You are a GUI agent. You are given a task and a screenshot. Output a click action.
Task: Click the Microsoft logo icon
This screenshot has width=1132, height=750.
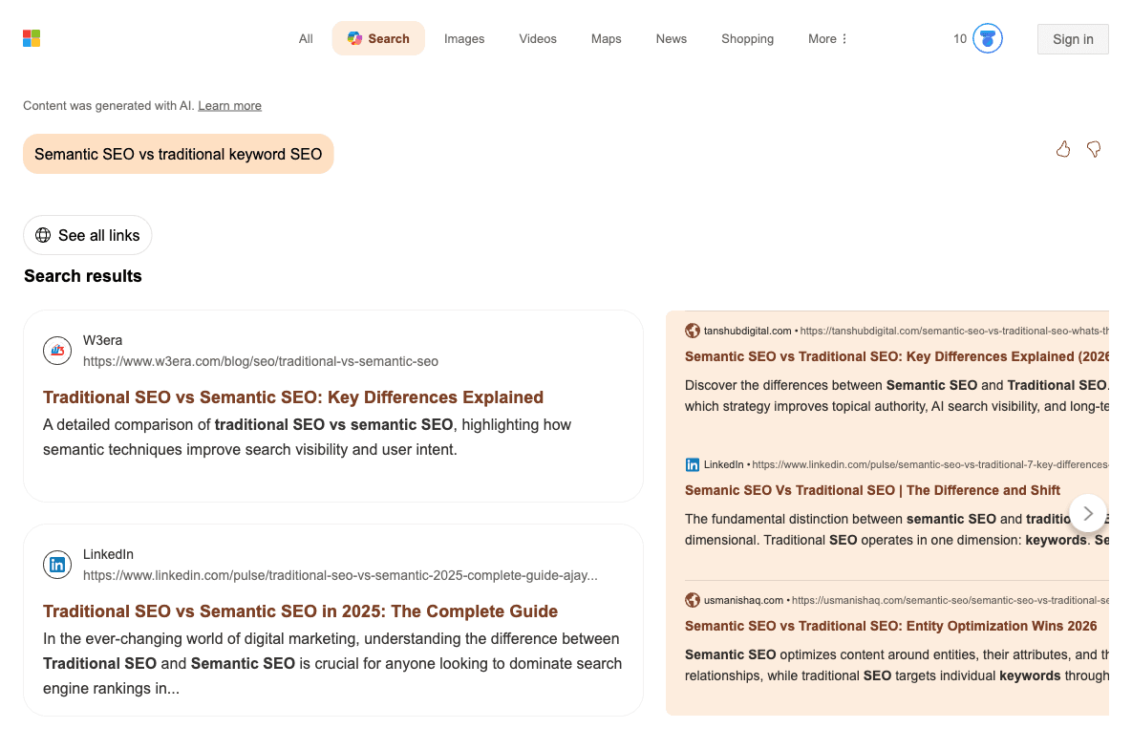31,38
